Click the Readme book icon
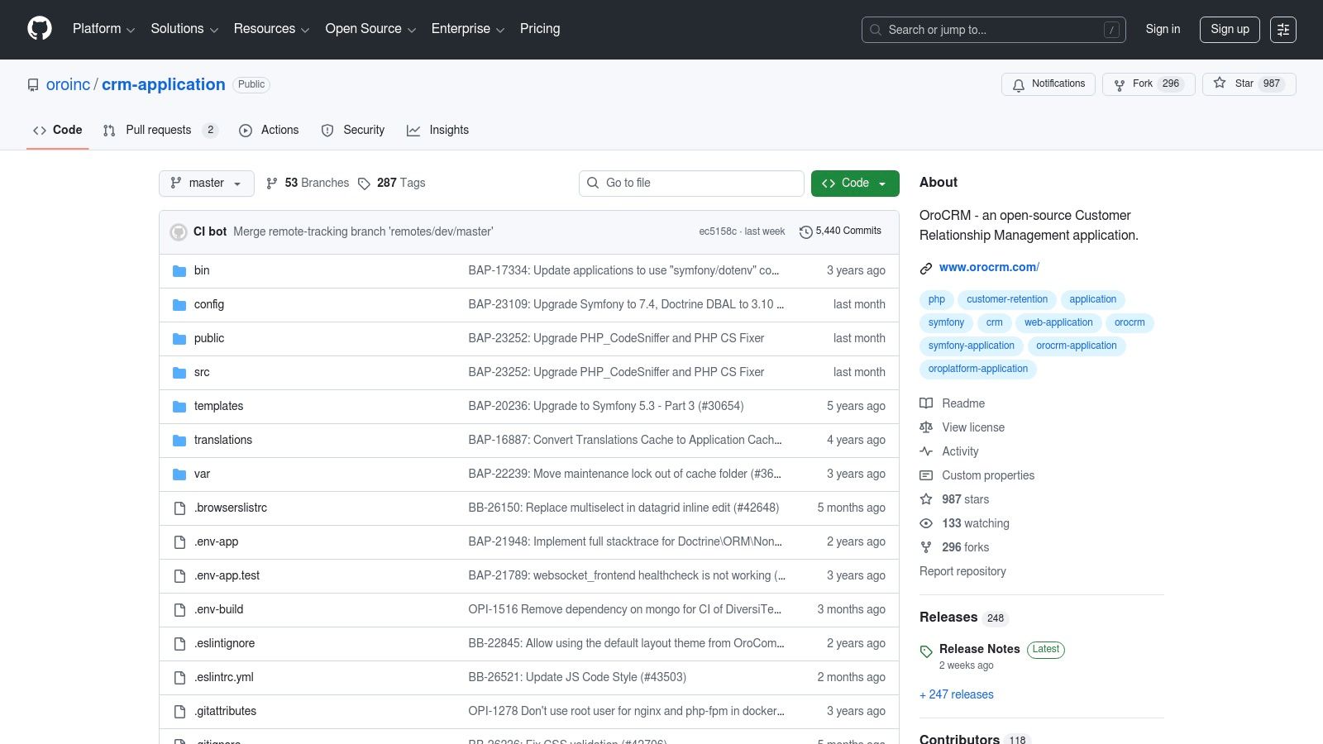This screenshot has width=1323, height=744. (926, 403)
